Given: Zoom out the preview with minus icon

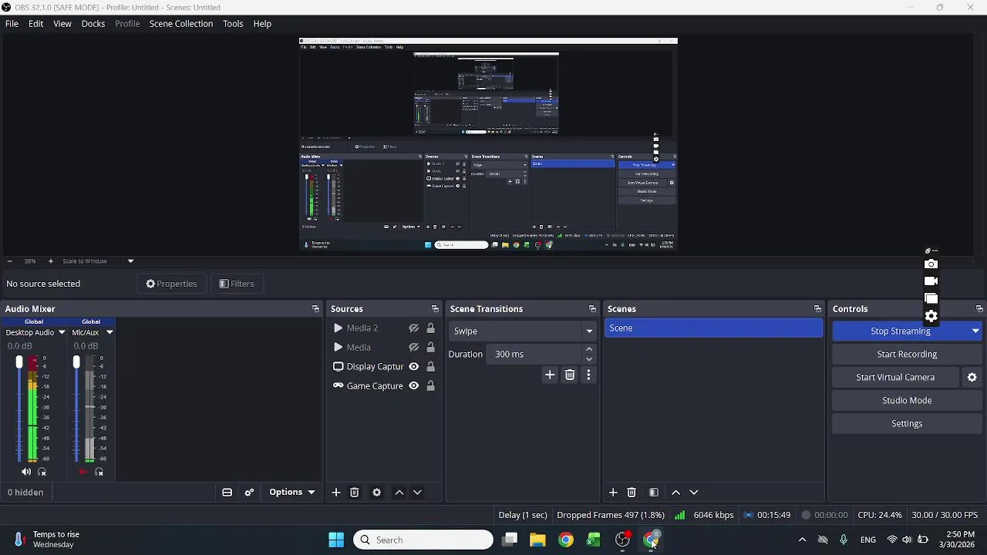Looking at the screenshot, I should click(9, 261).
